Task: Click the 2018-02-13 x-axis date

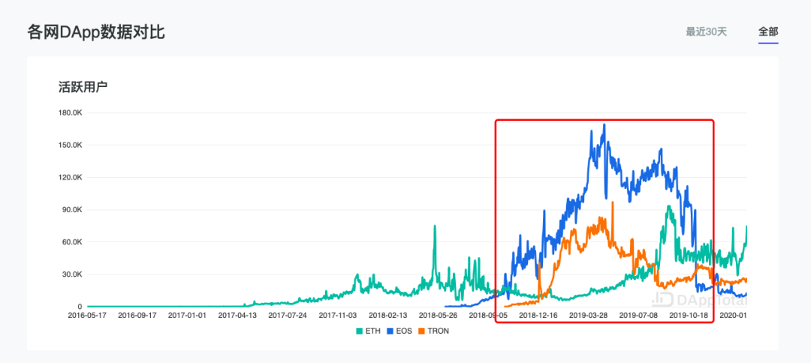Action: coord(388,314)
